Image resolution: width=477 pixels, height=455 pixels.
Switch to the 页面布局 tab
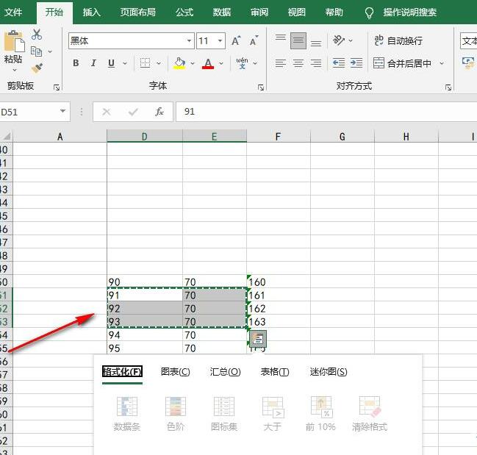click(137, 12)
